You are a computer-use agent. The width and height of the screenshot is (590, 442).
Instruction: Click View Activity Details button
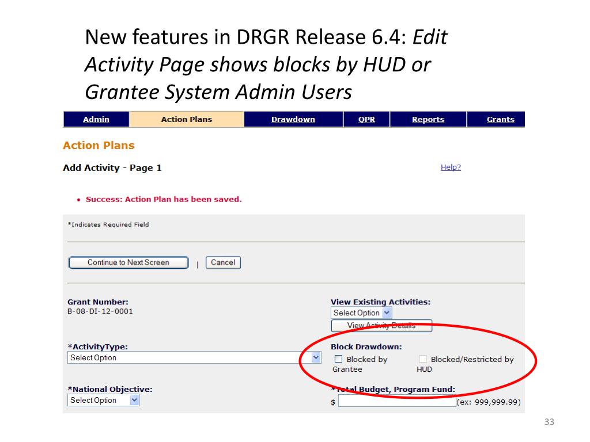tap(381, 326)
